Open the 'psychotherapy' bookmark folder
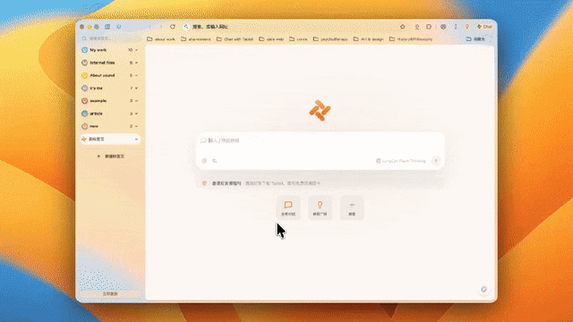The height and width of the screenshot is (322, 573). coord(330,39)
